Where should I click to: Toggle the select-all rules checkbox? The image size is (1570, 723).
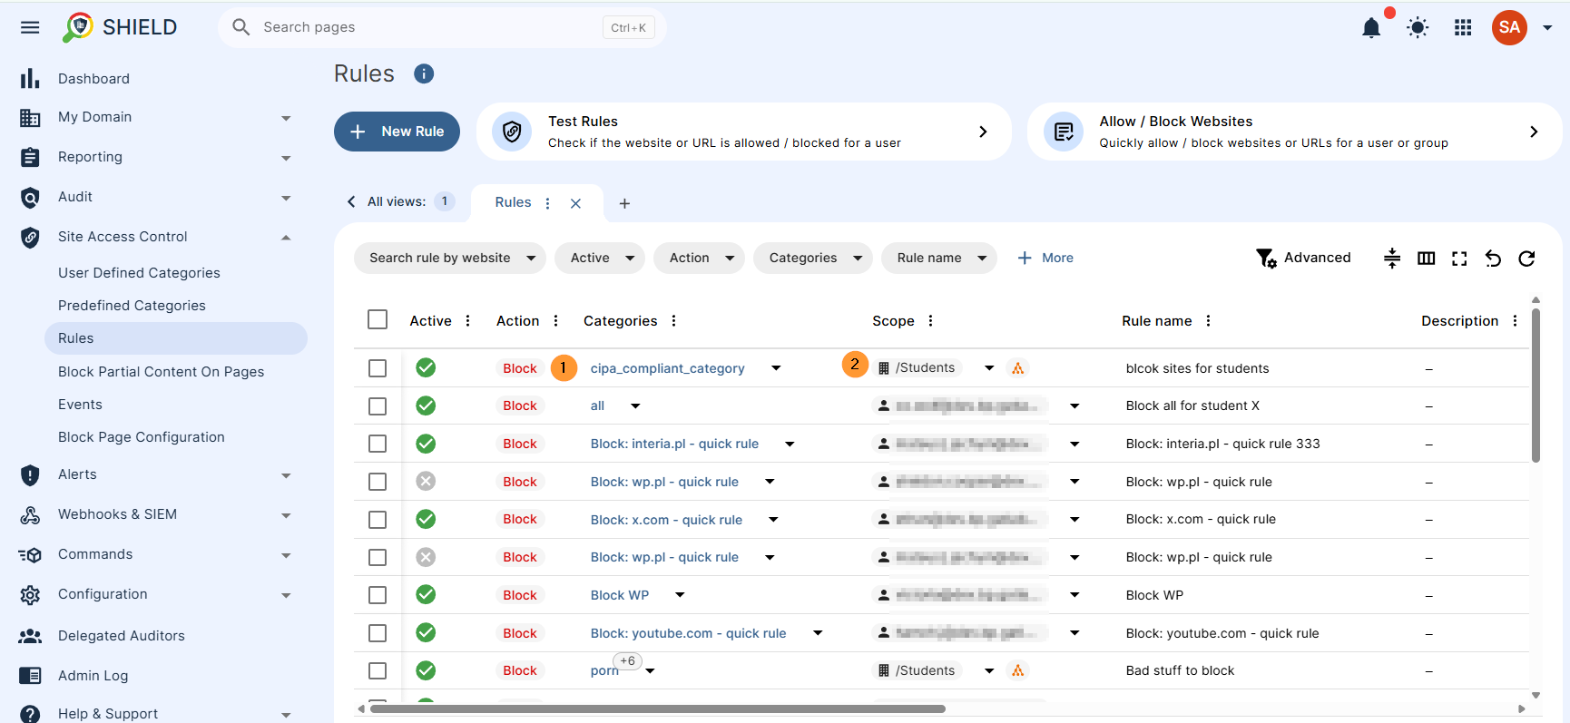[378, 319]
